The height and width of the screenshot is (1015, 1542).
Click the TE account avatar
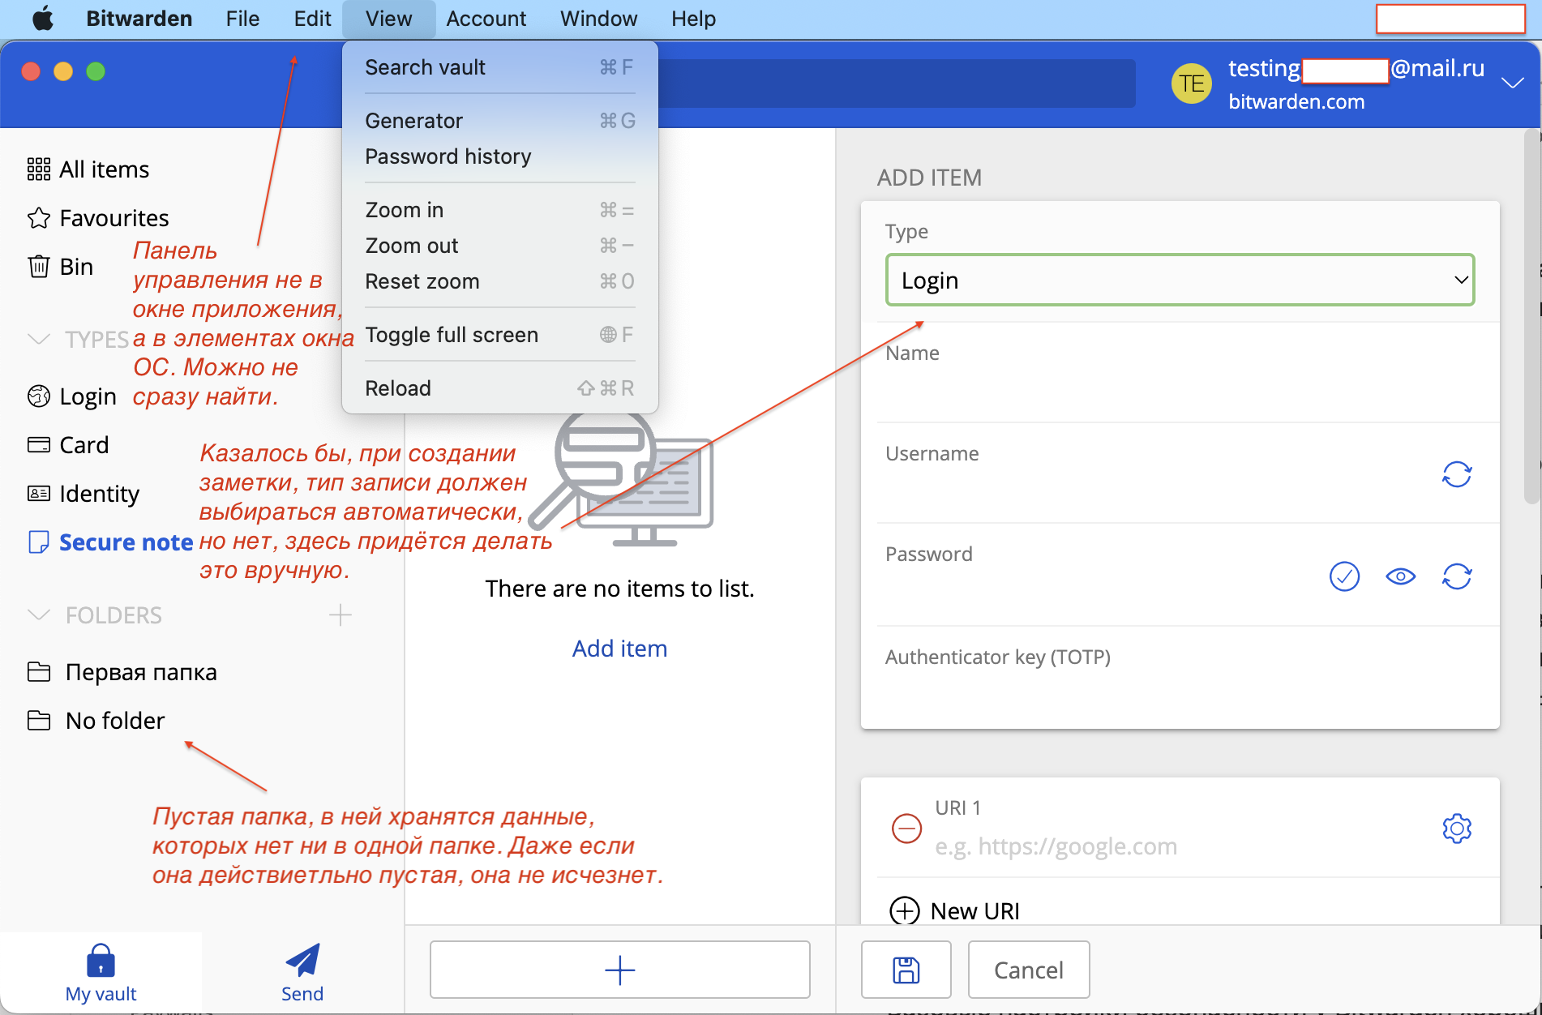click(x=1191, y=84)
